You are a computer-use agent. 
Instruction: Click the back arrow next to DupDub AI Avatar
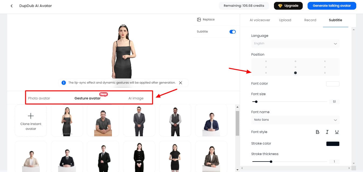click(x=12, y=6)
